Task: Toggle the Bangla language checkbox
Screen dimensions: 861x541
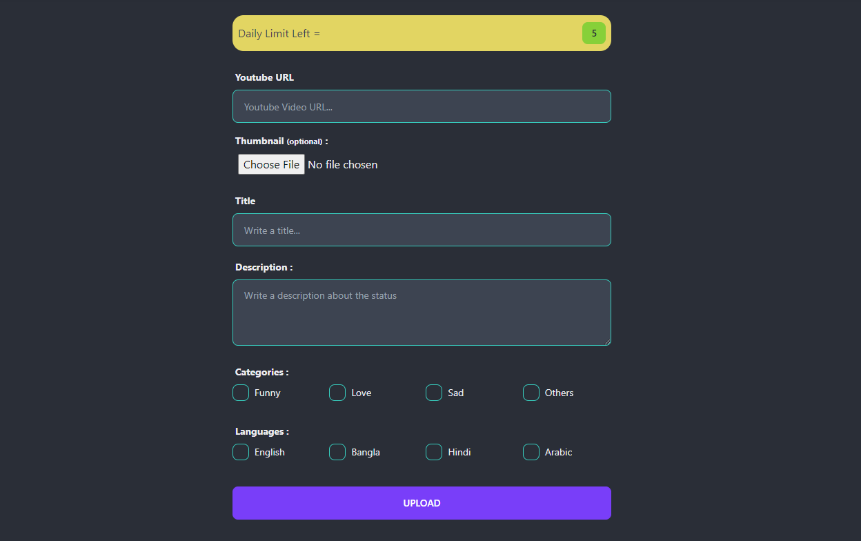Action: tap(337, 452)
